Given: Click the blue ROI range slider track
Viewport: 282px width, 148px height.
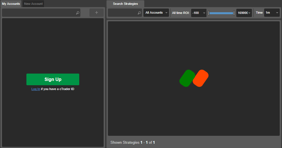Looking at the screenshot, I should click(x=222, y=13).
